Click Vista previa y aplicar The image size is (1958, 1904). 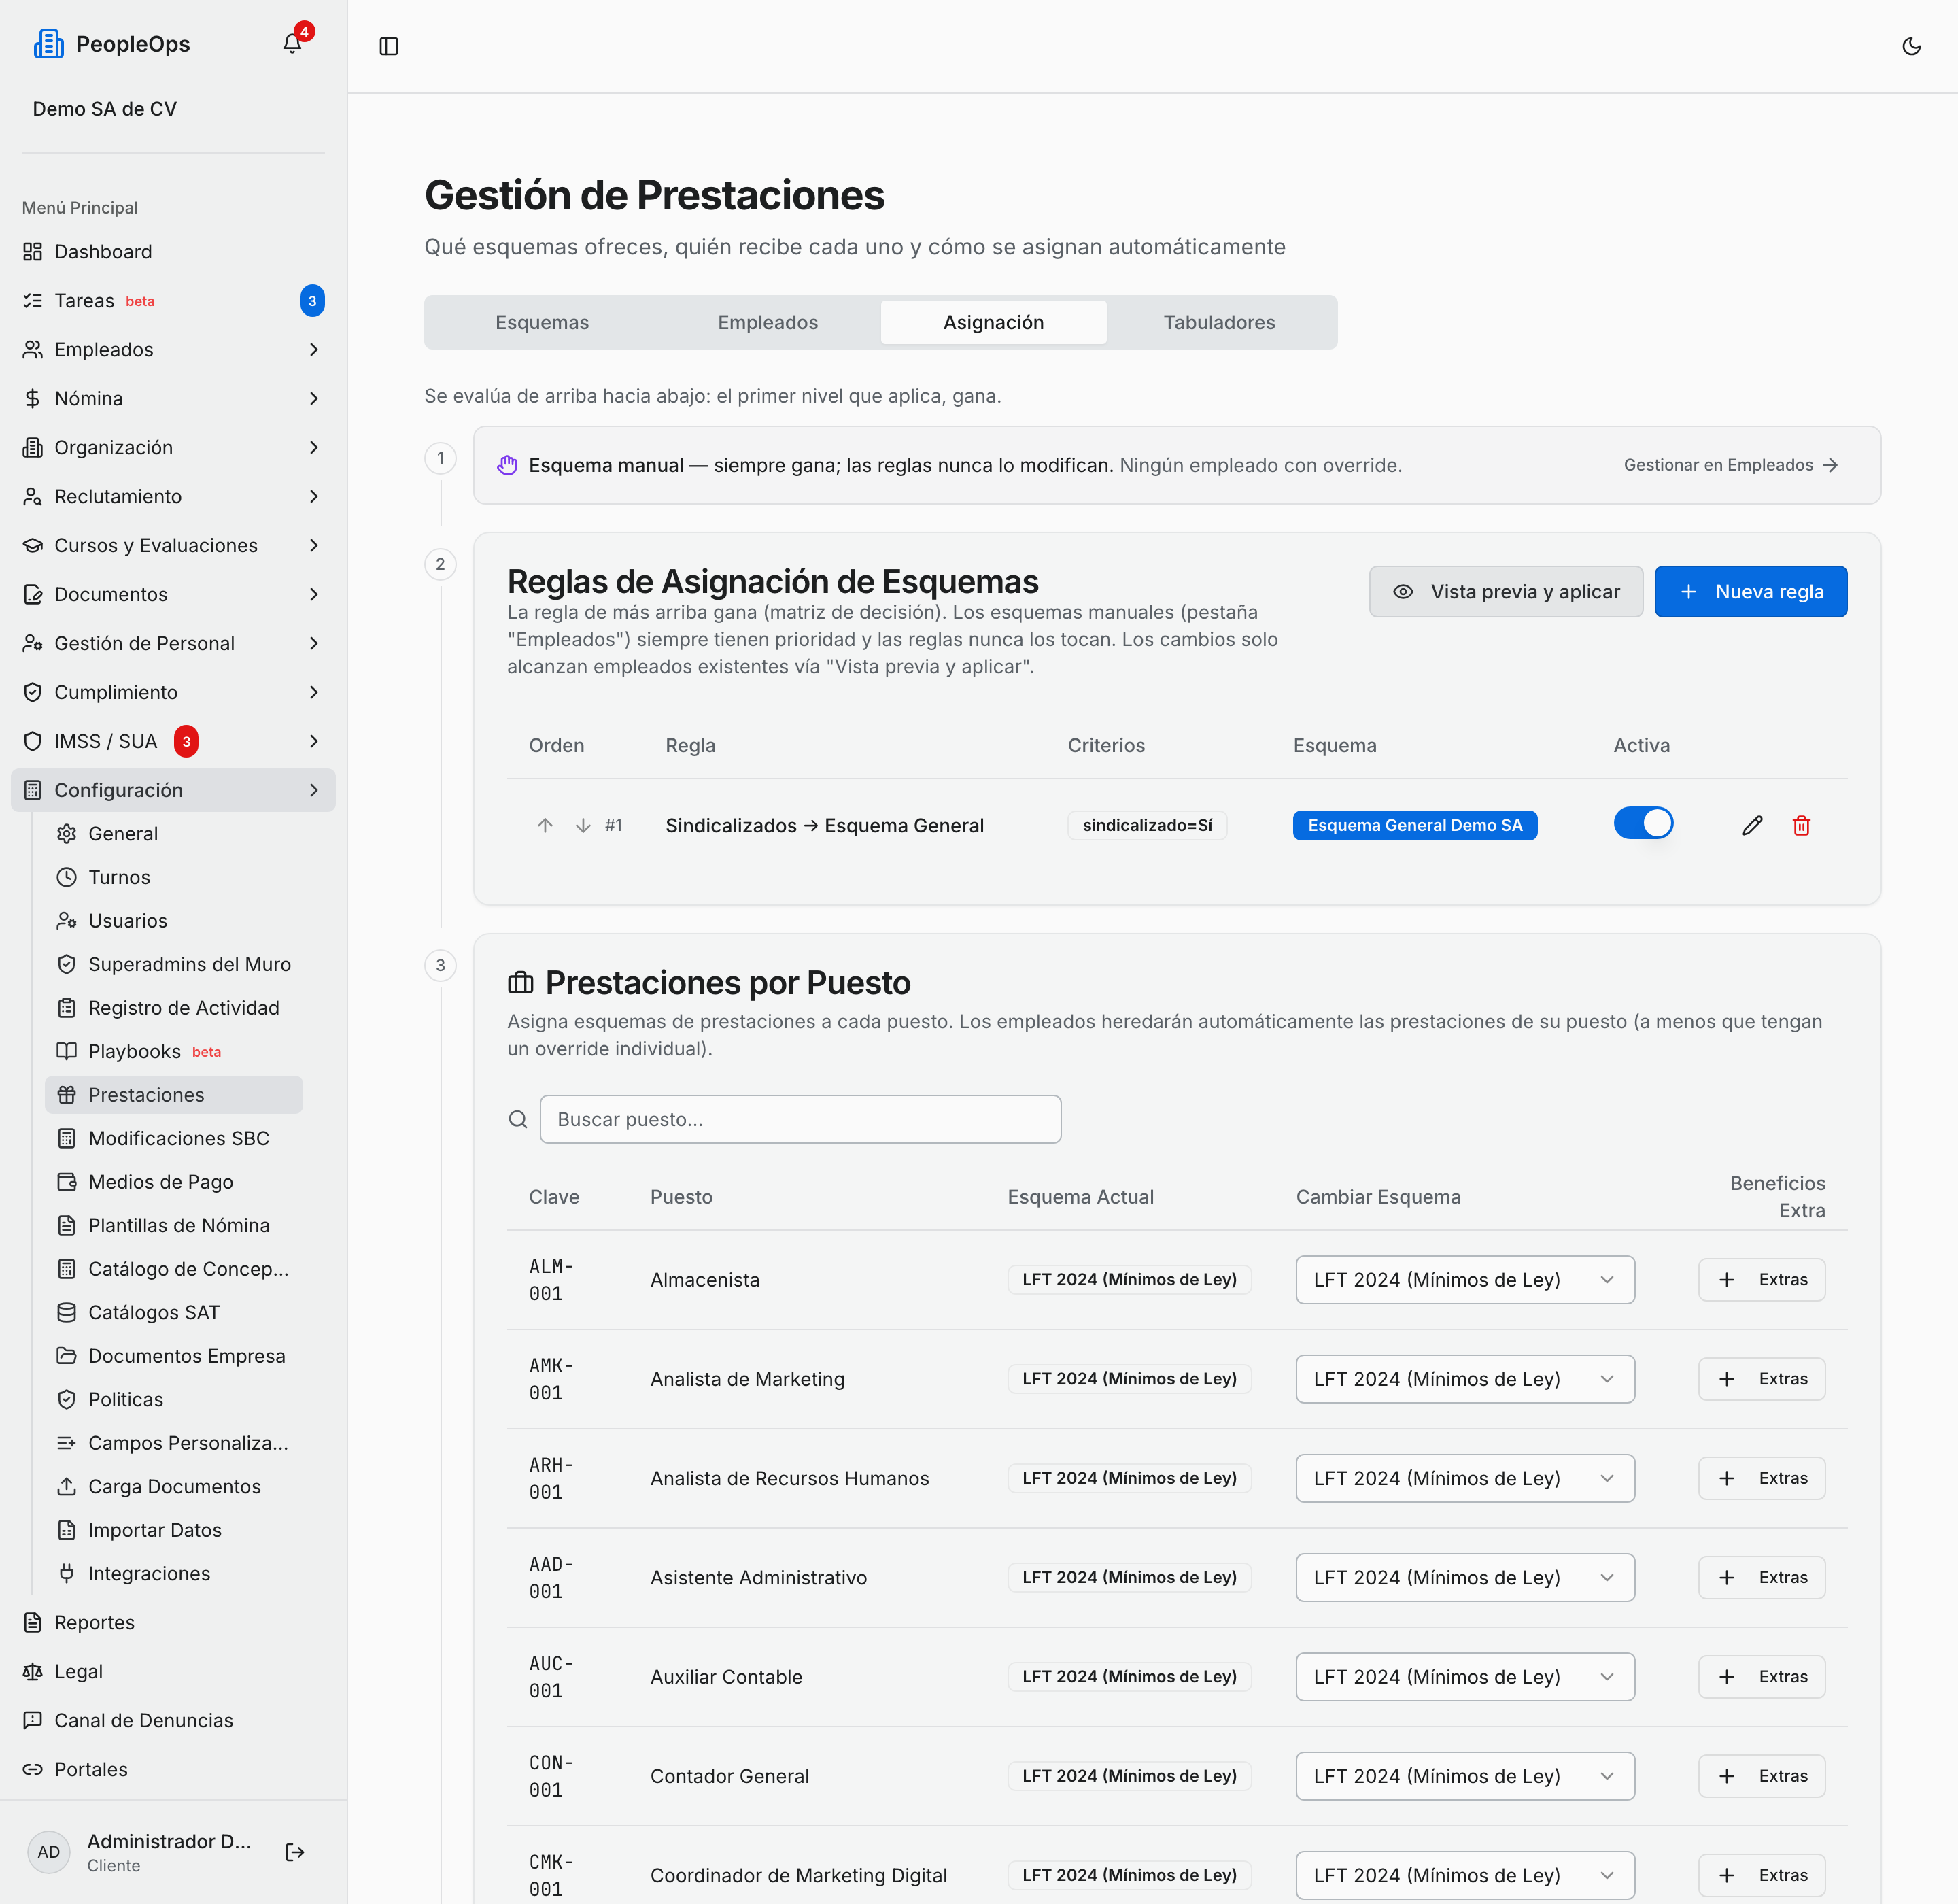click(1505, 592)
